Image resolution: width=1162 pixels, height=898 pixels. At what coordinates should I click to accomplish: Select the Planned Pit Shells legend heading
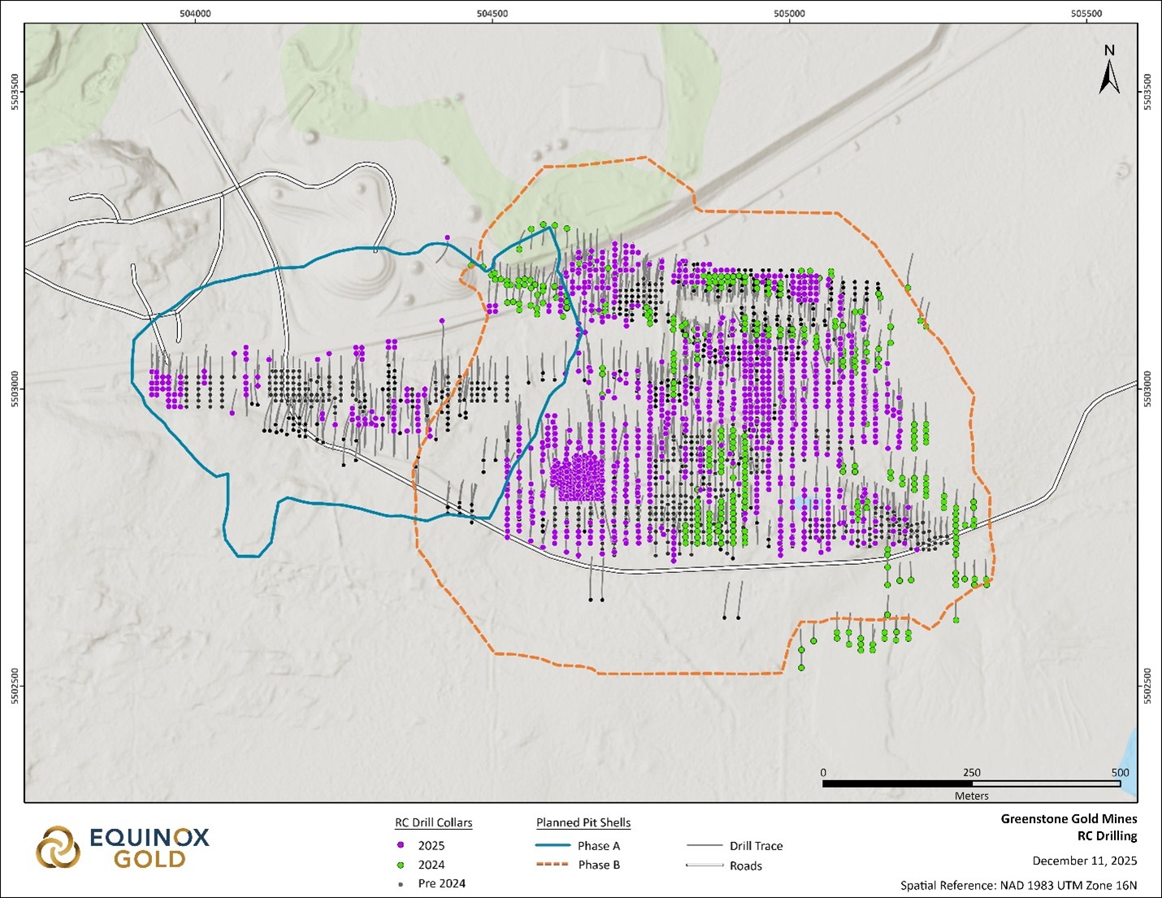coord(583,822)
